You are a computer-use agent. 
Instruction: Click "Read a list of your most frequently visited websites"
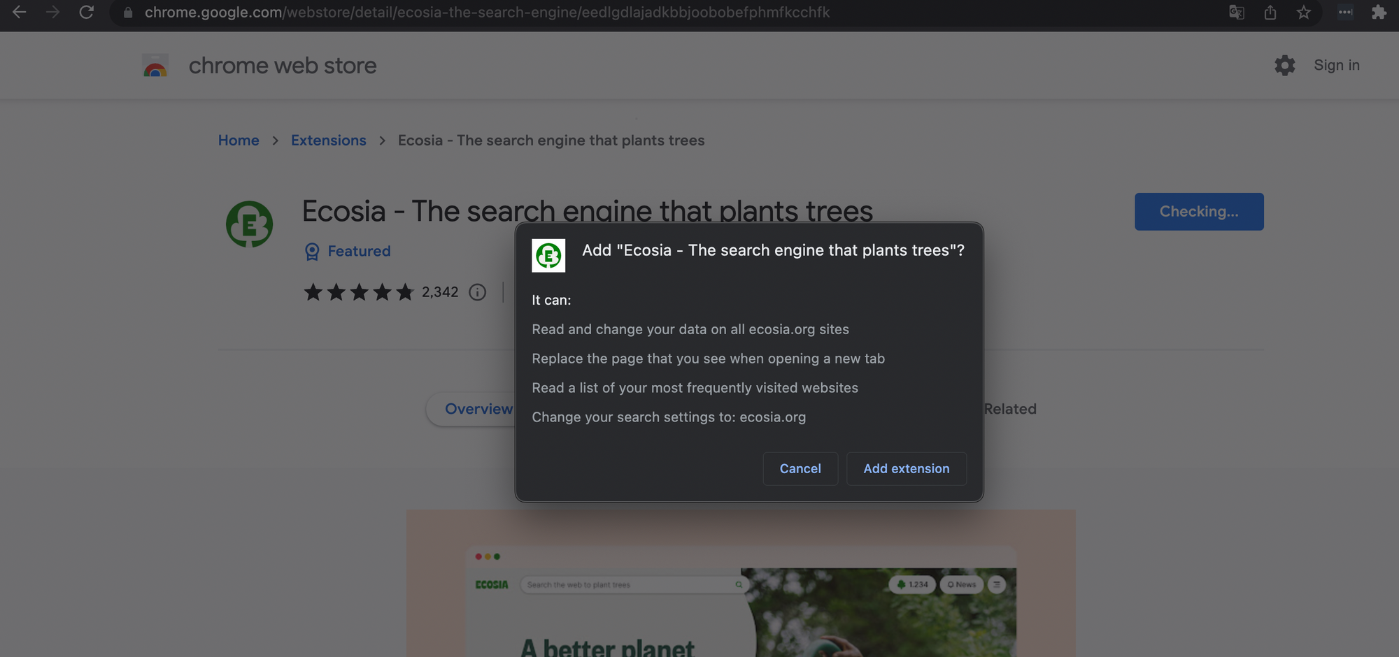pos(695,388)
